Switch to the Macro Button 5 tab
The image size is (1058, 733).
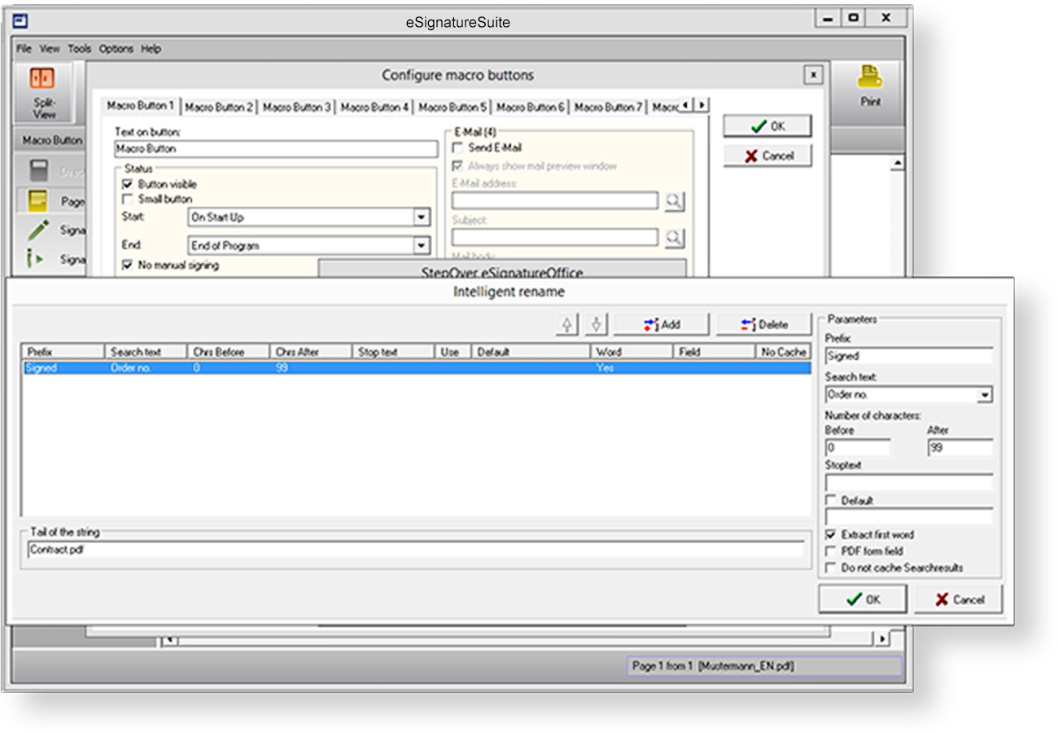[452, 107]
